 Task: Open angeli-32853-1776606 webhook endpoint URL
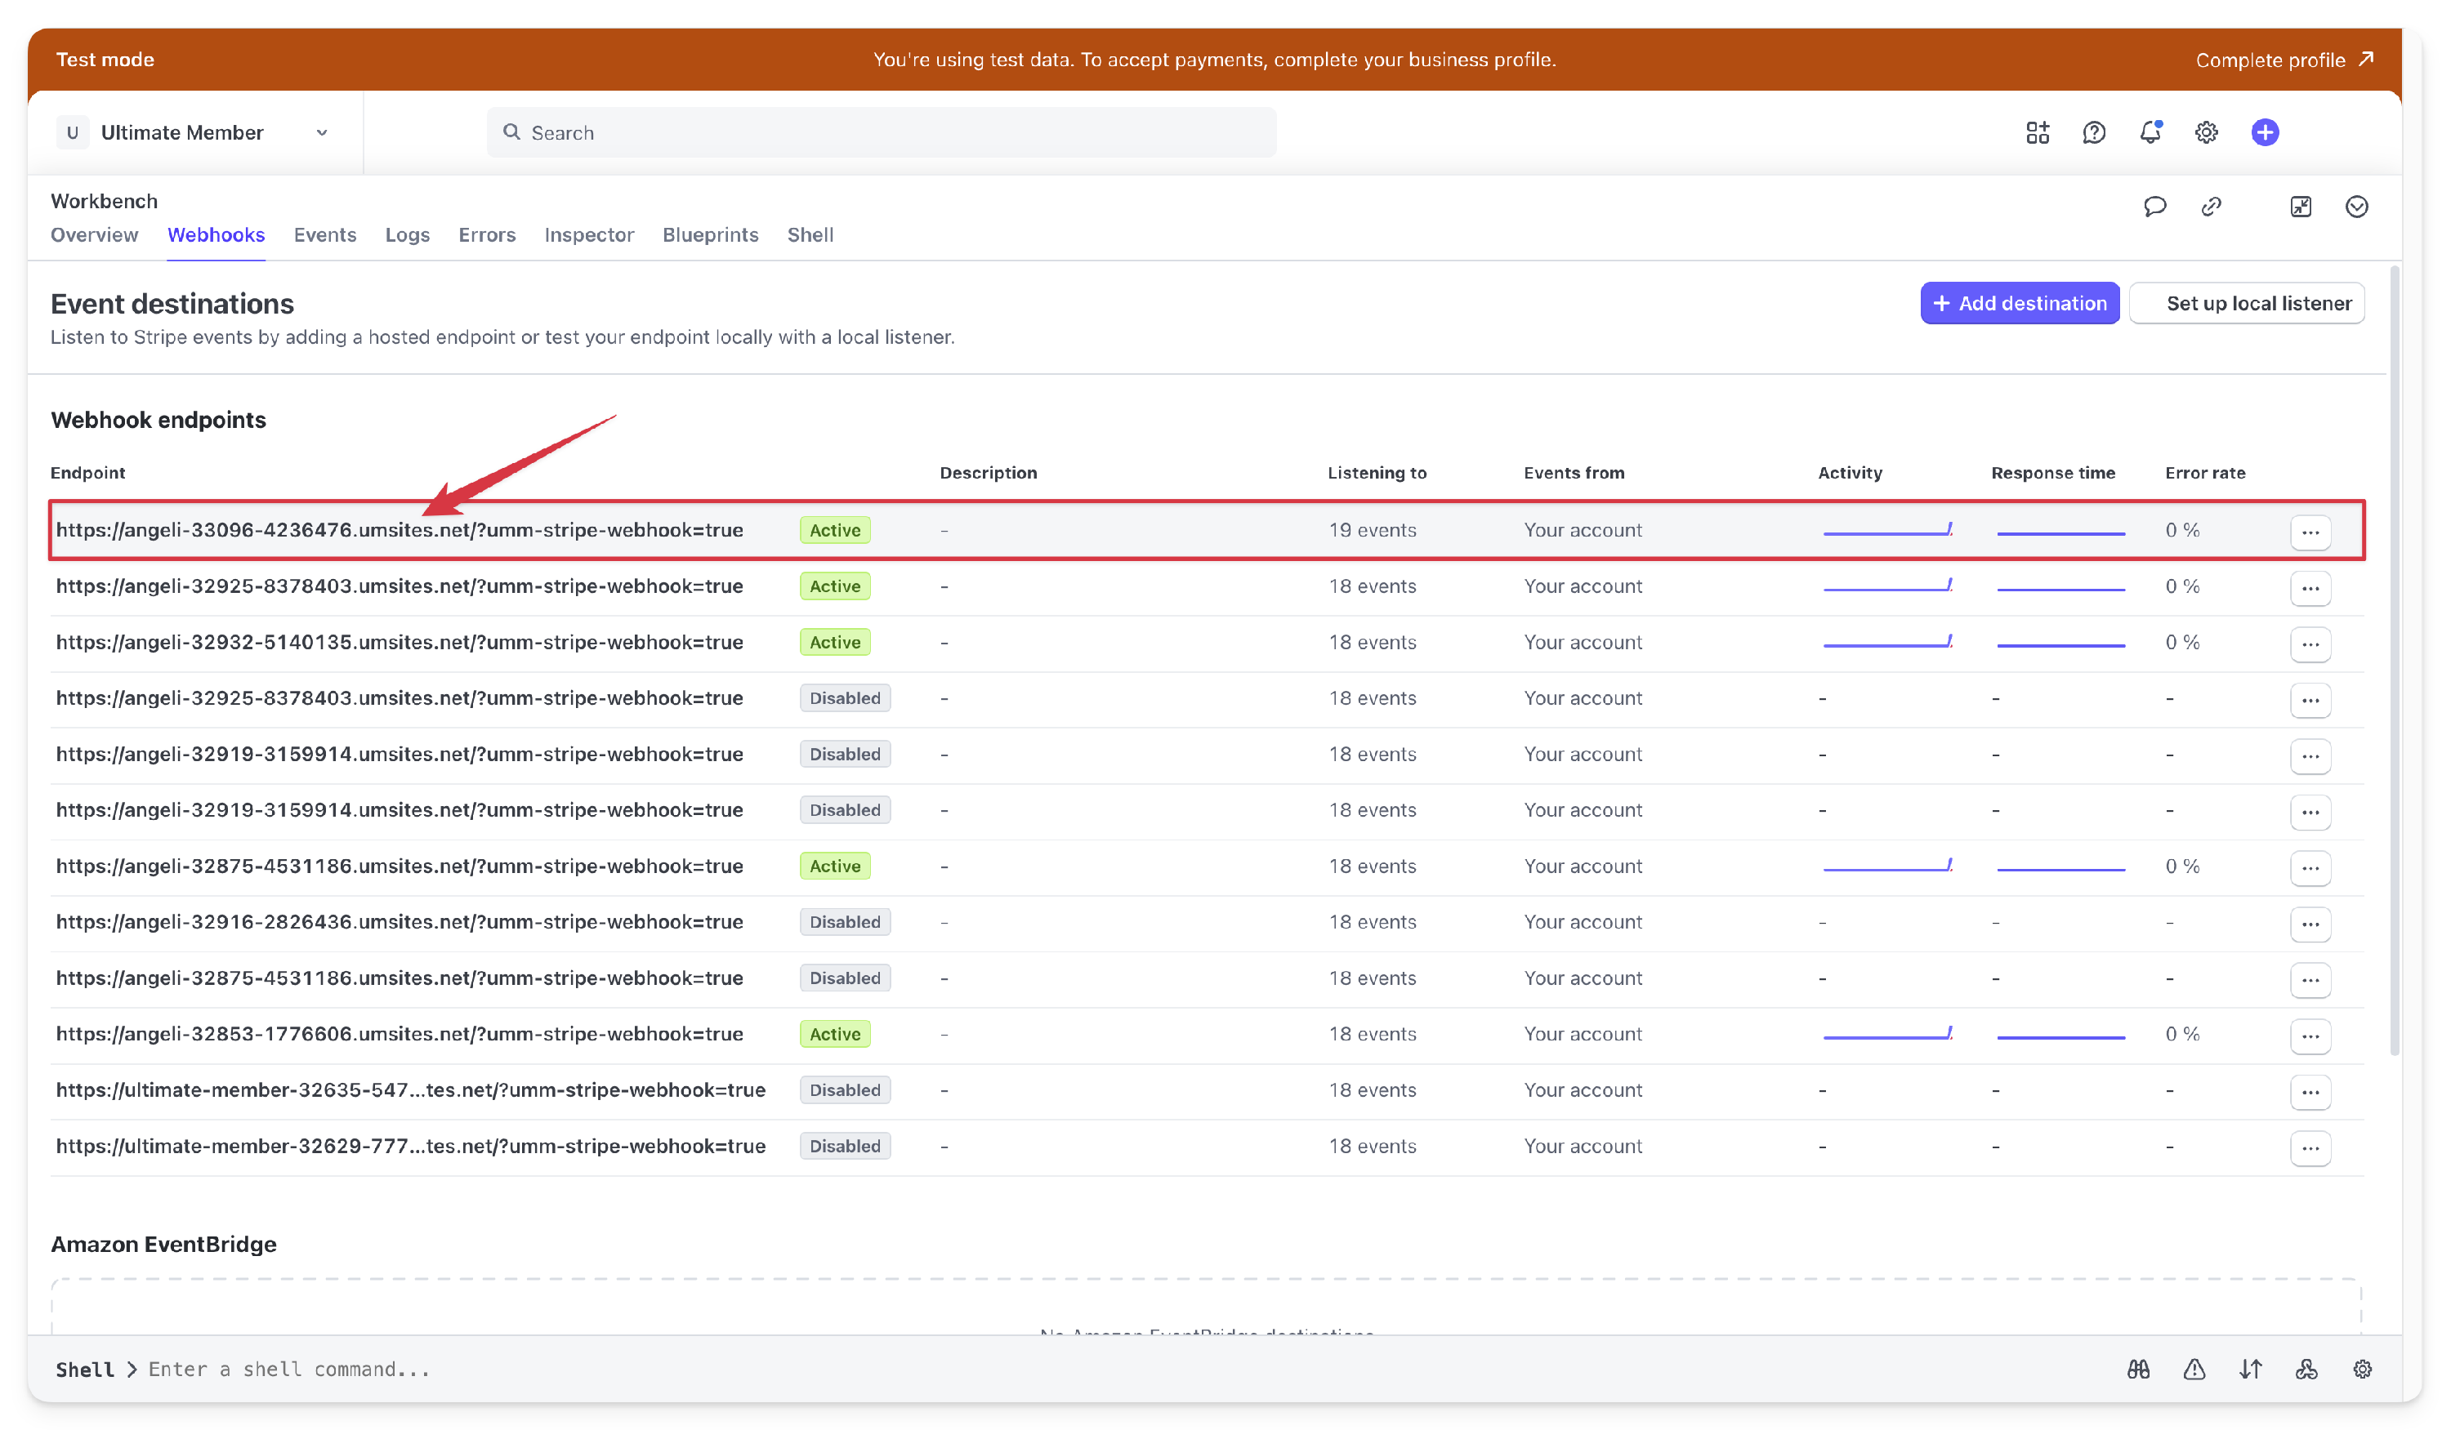tap(399, 1033)
